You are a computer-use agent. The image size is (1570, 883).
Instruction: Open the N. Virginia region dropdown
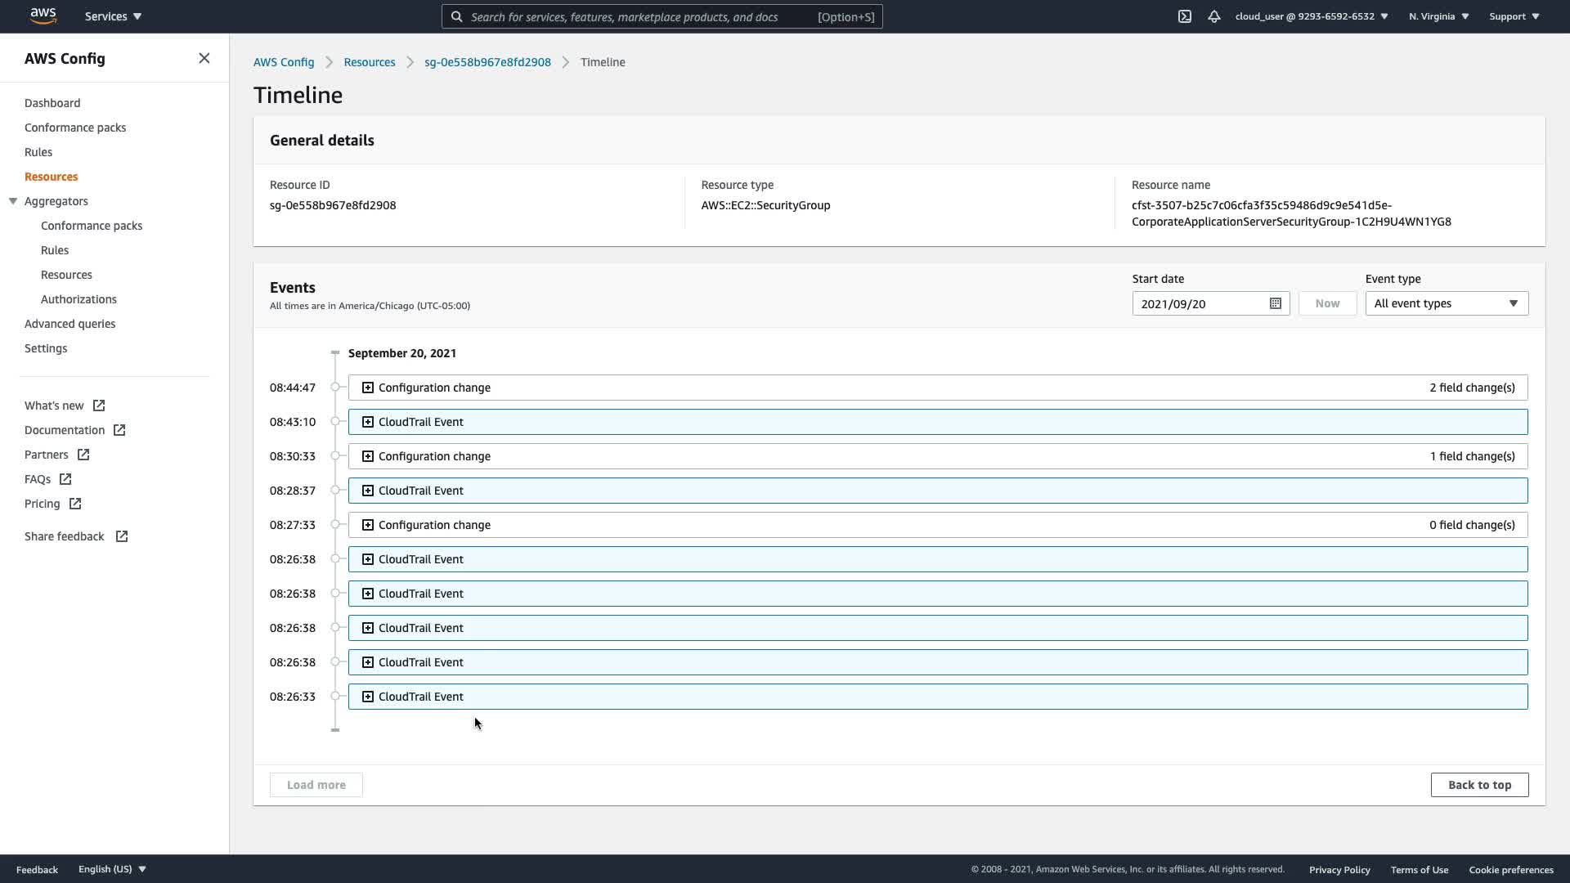1438,16
